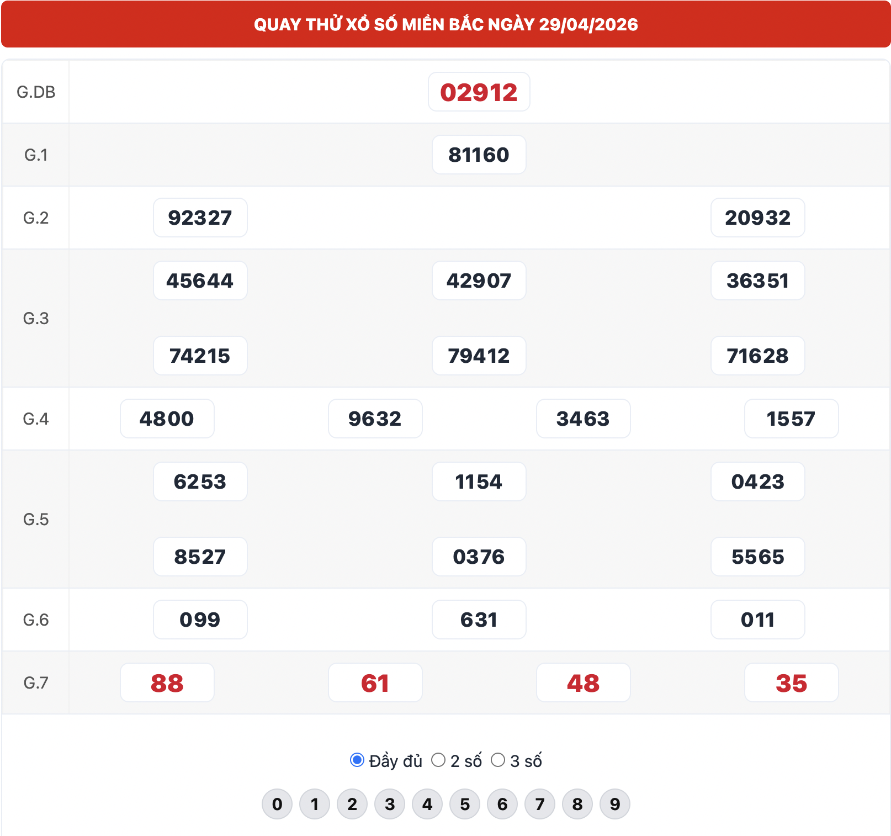Click digit filter button 2
The height and width of the screenshot is (836, 891).
coord(352,804)
